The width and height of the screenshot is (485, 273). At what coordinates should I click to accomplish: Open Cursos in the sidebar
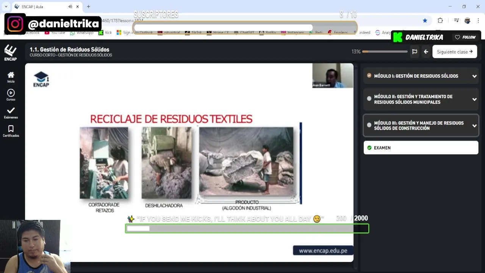11,95
